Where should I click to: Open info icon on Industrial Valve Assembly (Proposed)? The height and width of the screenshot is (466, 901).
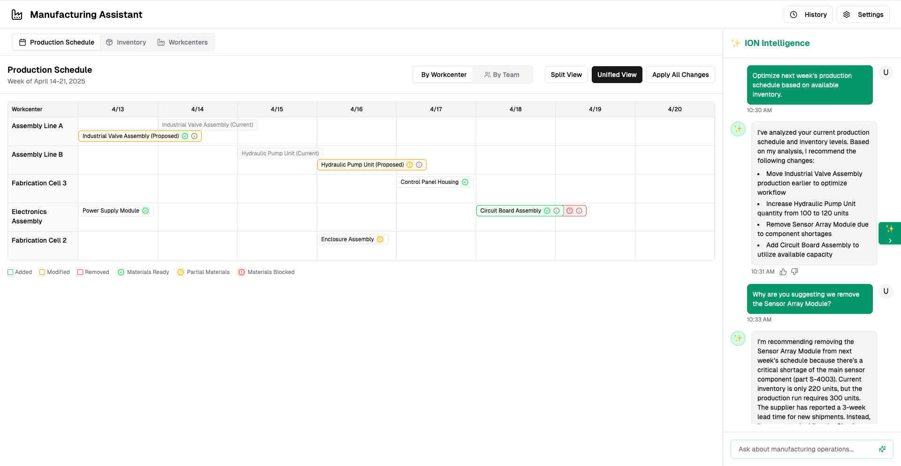click(194, 136)
